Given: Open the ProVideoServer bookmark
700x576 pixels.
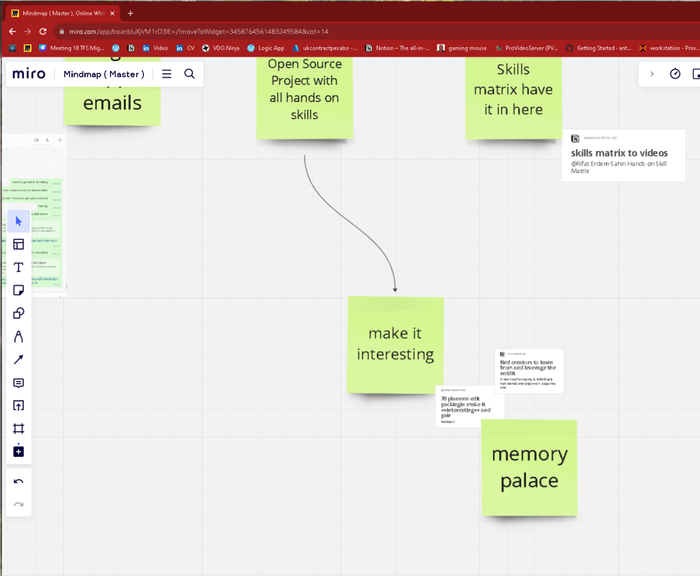Looking at the screenshot, I should click(x=526, y=48).
